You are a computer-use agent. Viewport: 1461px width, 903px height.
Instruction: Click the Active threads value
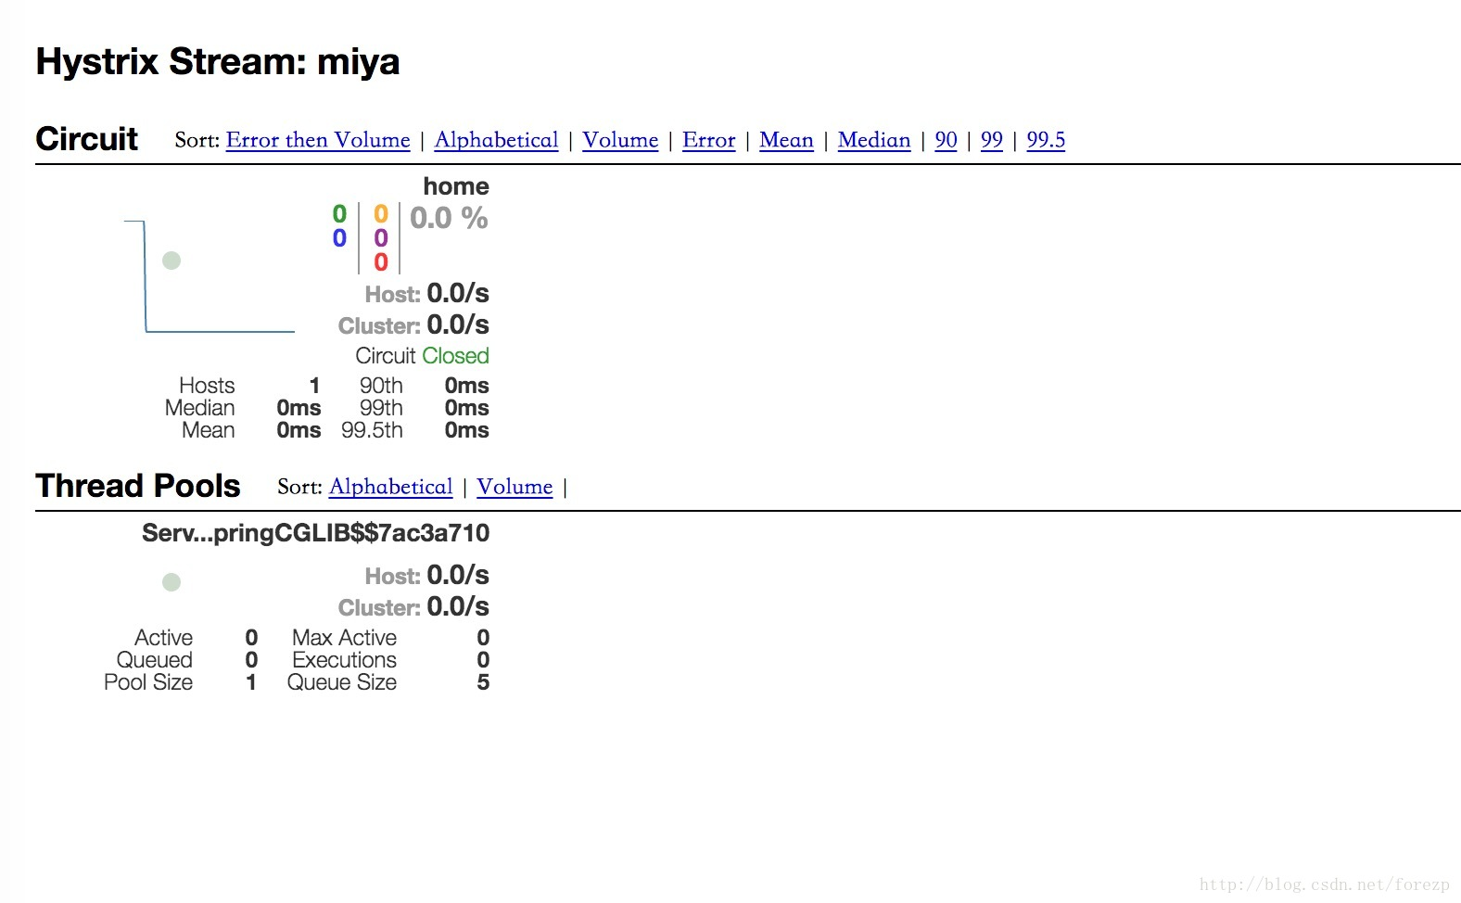251,638
